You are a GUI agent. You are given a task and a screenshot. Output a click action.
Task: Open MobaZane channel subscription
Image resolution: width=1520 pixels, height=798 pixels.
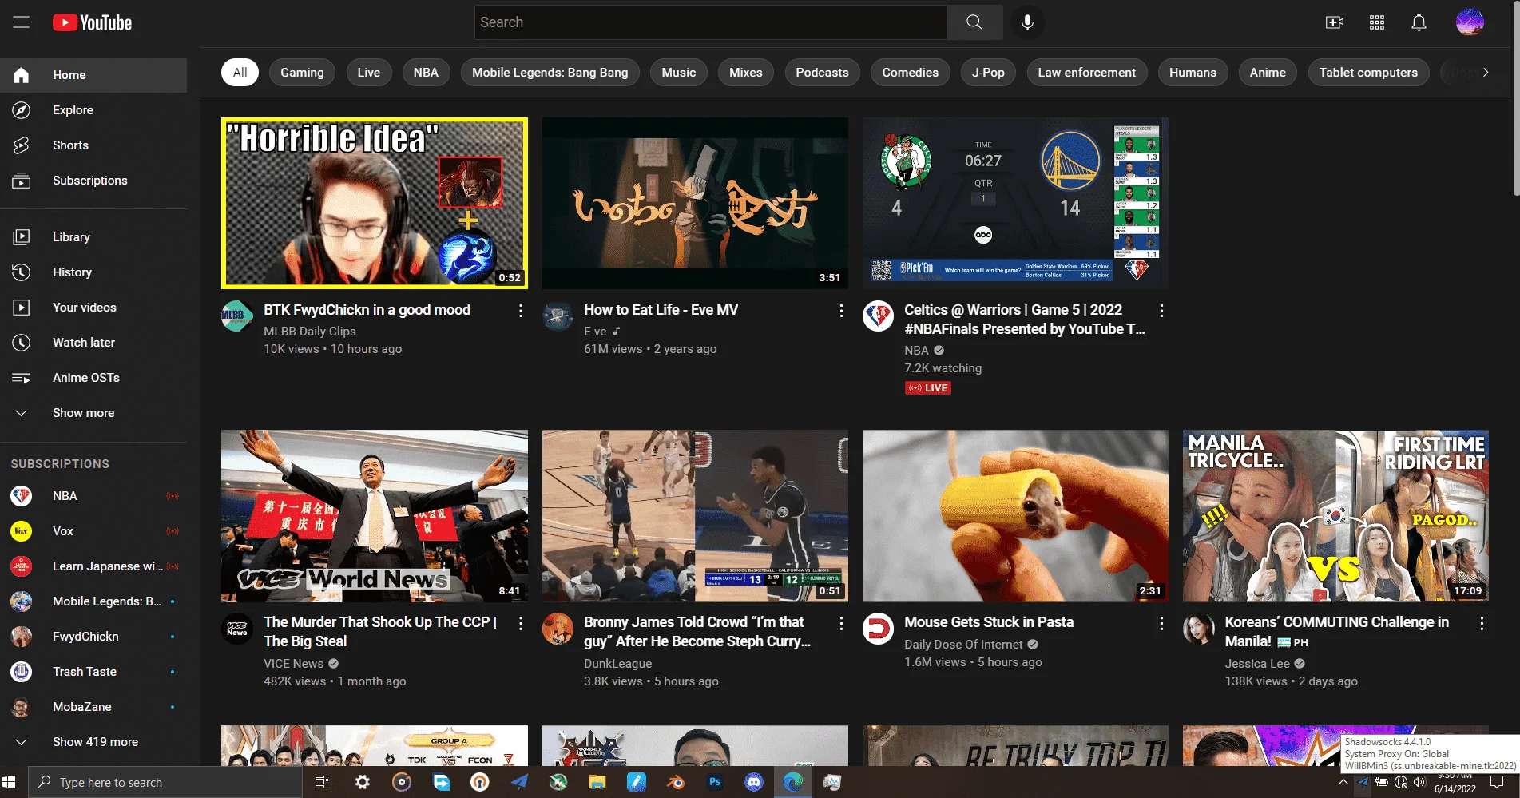(x=93, y=707)
